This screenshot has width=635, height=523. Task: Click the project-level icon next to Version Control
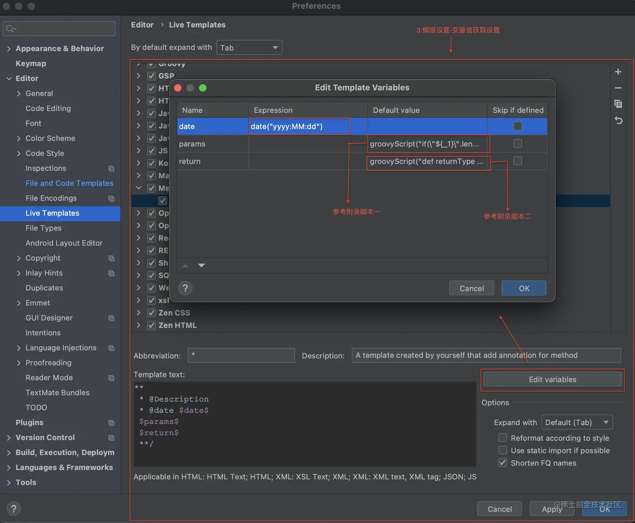[111, 438]
